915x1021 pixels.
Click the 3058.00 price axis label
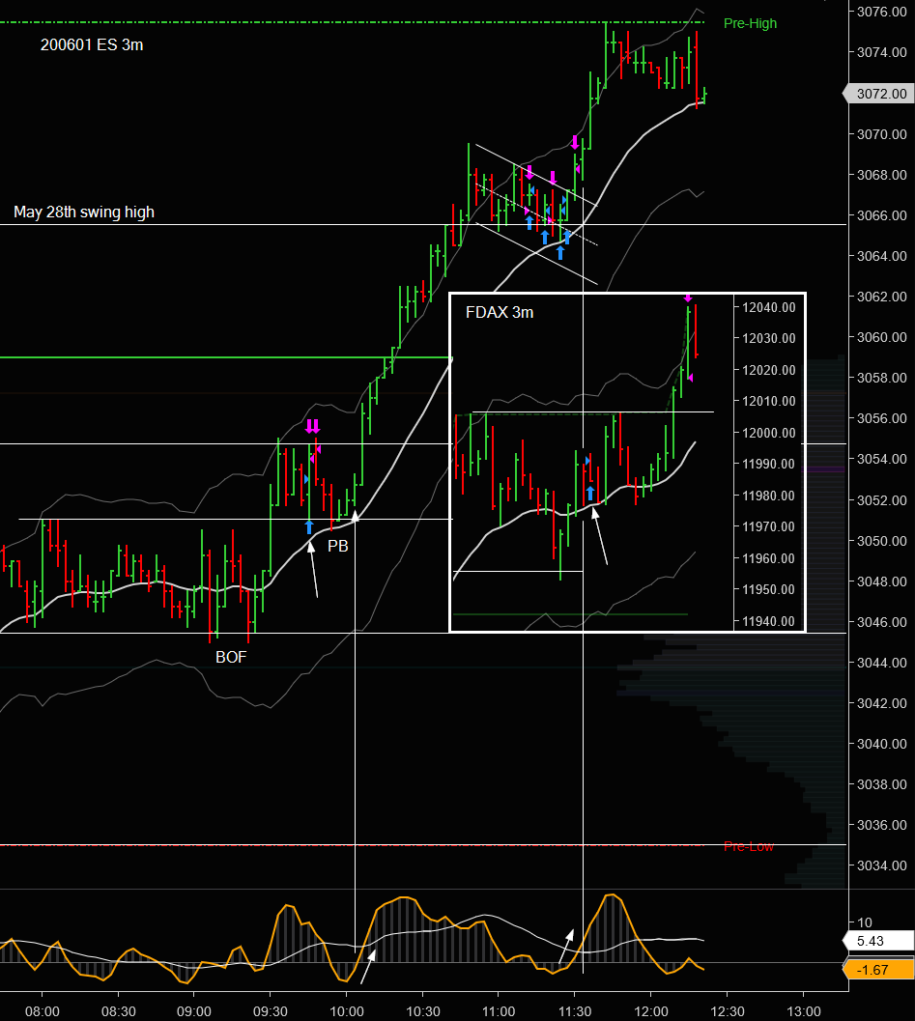(882, 378)
